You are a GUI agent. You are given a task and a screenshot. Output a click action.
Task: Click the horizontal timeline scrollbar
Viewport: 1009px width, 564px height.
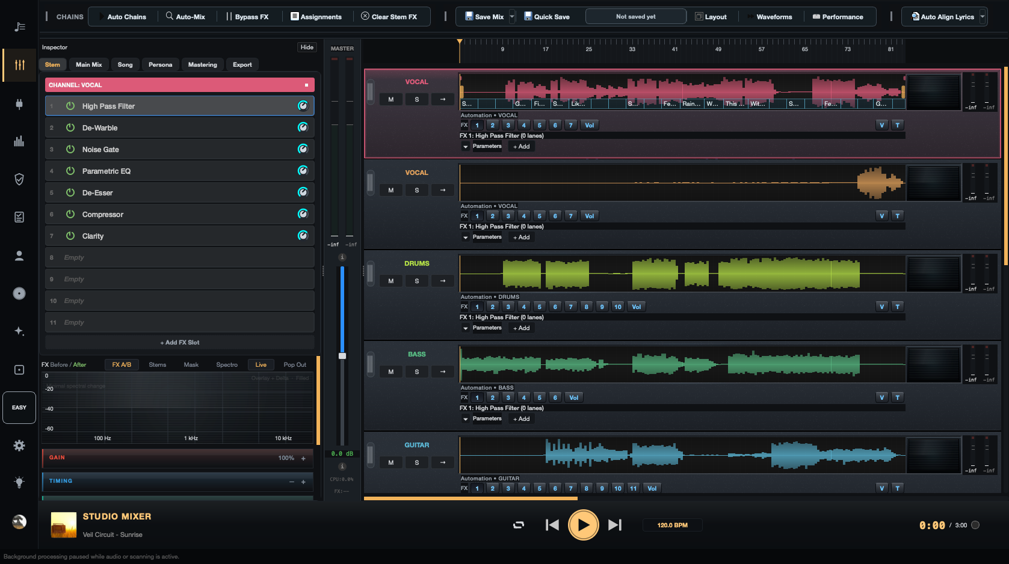pyautogui.click(x=471, y=498)
